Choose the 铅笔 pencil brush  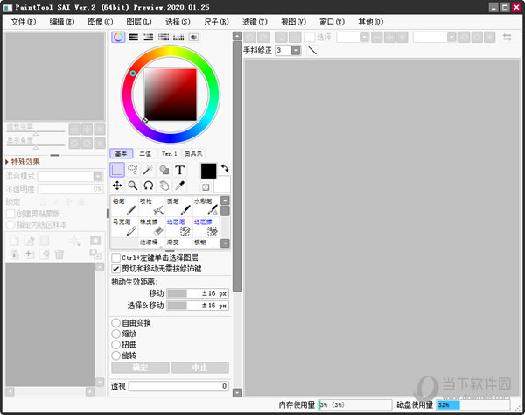tap(124, 206)
